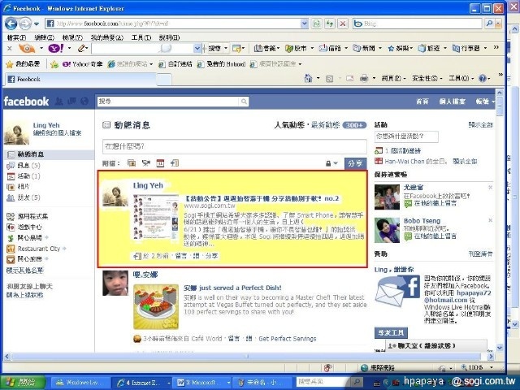Screen dimensions: 520x390
Task: Open the Help menu in the menu bar
Action: (x=170, y=37)
